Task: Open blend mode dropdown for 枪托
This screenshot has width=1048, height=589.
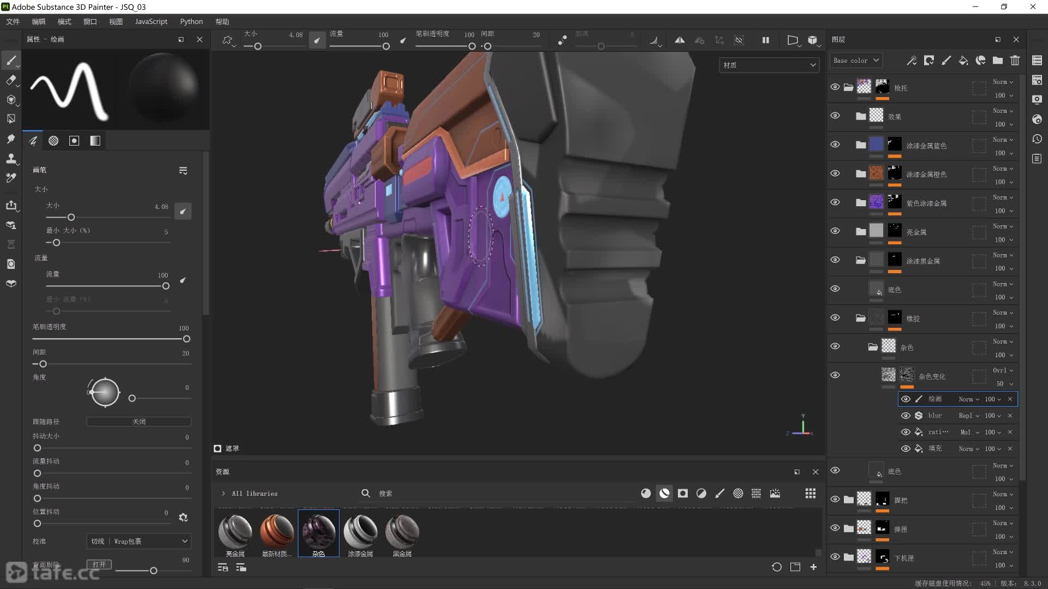Action: (x=1003, y=82)
